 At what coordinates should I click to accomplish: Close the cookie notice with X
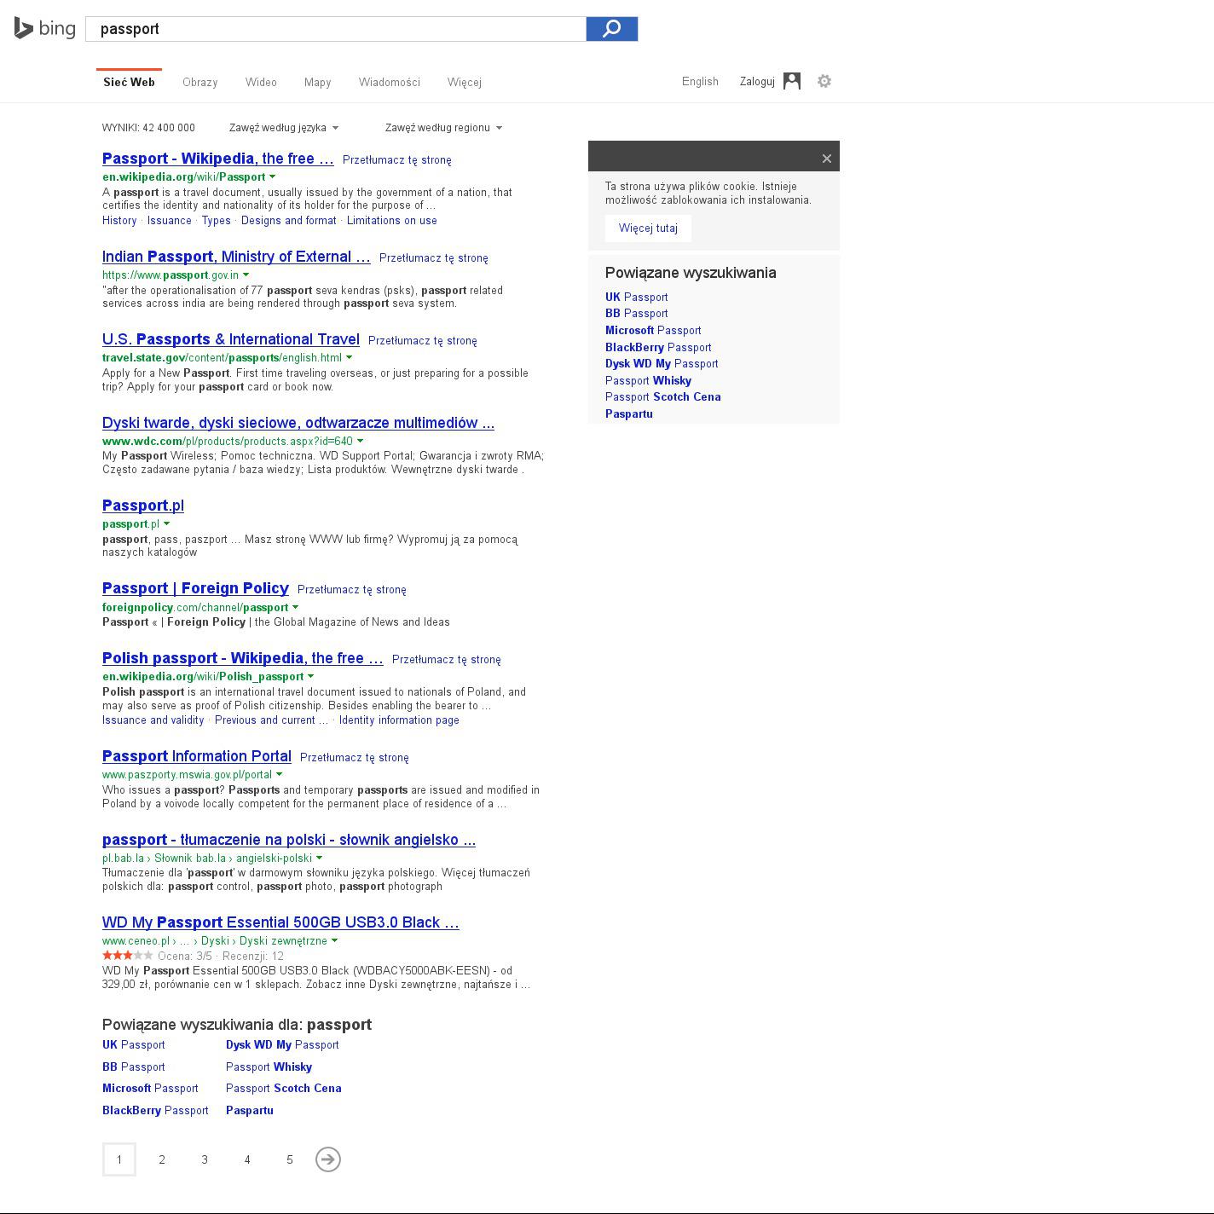[826, 159]
